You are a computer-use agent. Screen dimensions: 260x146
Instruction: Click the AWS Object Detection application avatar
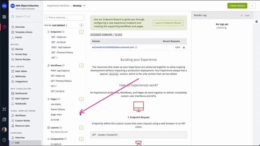13,6
